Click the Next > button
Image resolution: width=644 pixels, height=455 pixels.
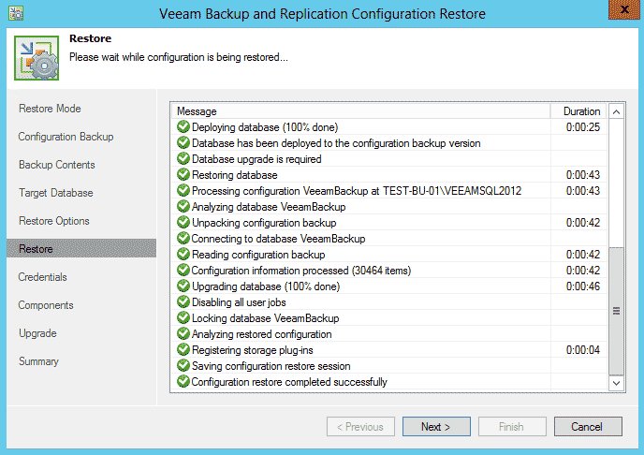[436, 427]
